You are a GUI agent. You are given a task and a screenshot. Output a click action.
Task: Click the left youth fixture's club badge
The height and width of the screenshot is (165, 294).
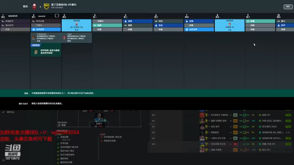pos(33,38)
